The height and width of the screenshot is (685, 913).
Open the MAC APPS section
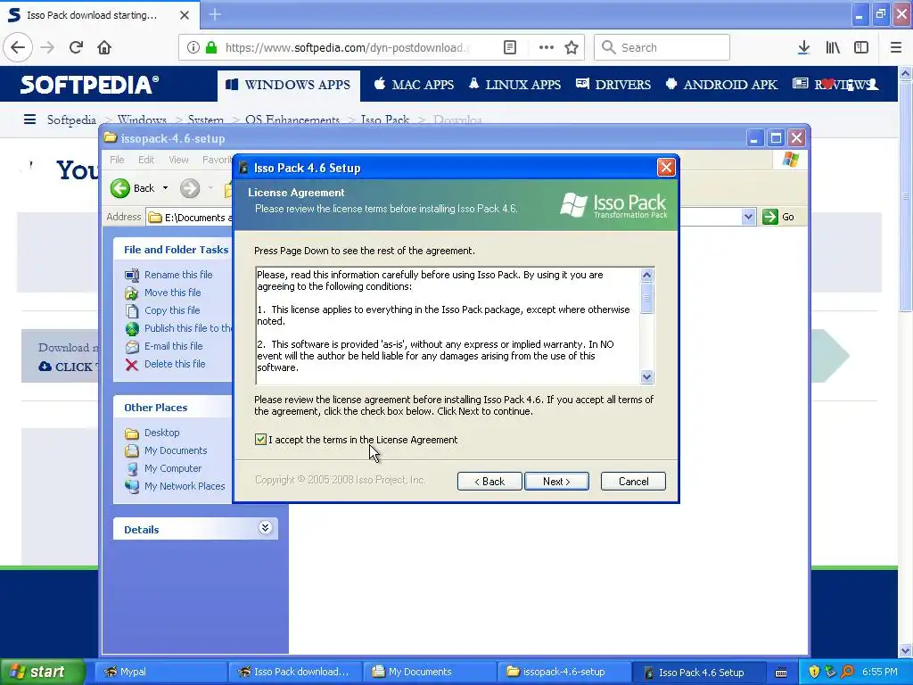(x=414, y=85)
